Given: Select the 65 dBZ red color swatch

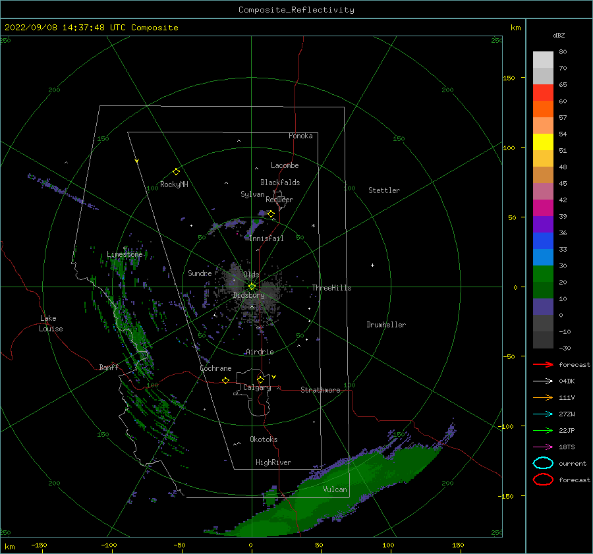Looking at the screenshot, I should [543, 92].
